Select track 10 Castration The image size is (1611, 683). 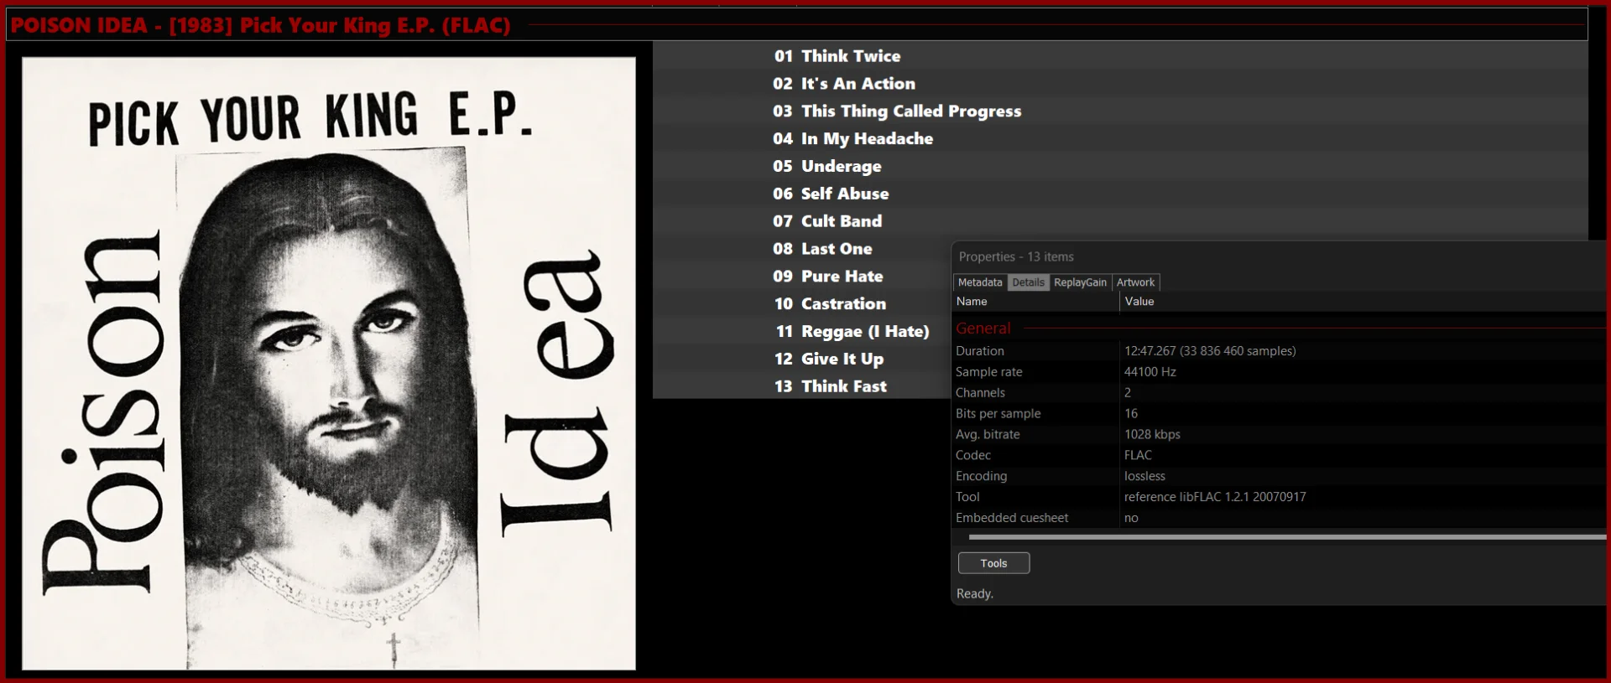click(x=801, y=304)
